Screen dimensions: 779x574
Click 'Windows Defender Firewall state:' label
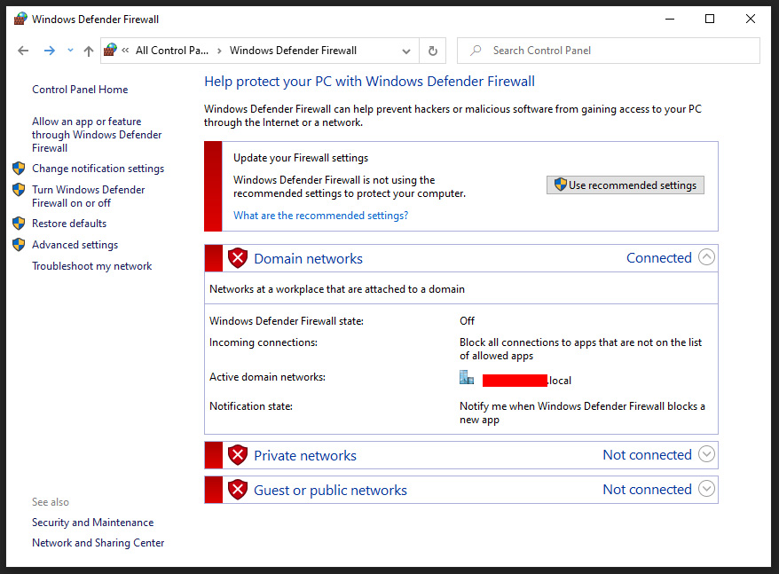pyautogui.click(x=287, y=321)
